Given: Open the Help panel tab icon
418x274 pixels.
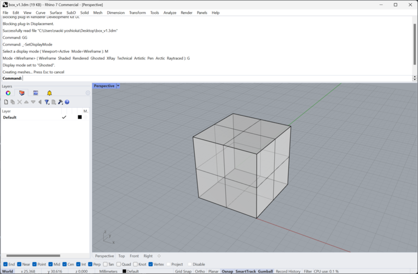Looking at the screenshot, I should coord(36,93).
